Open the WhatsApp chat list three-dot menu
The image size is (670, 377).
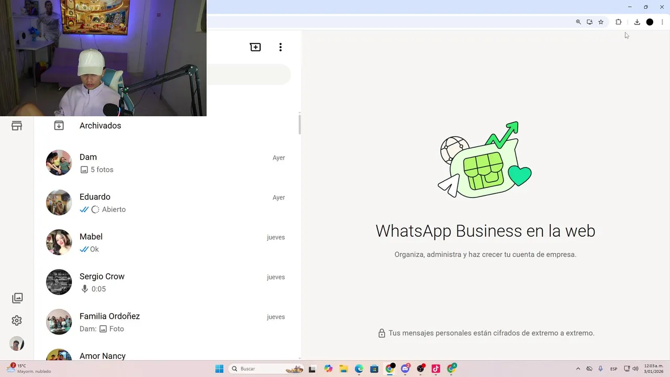(281, 47)
